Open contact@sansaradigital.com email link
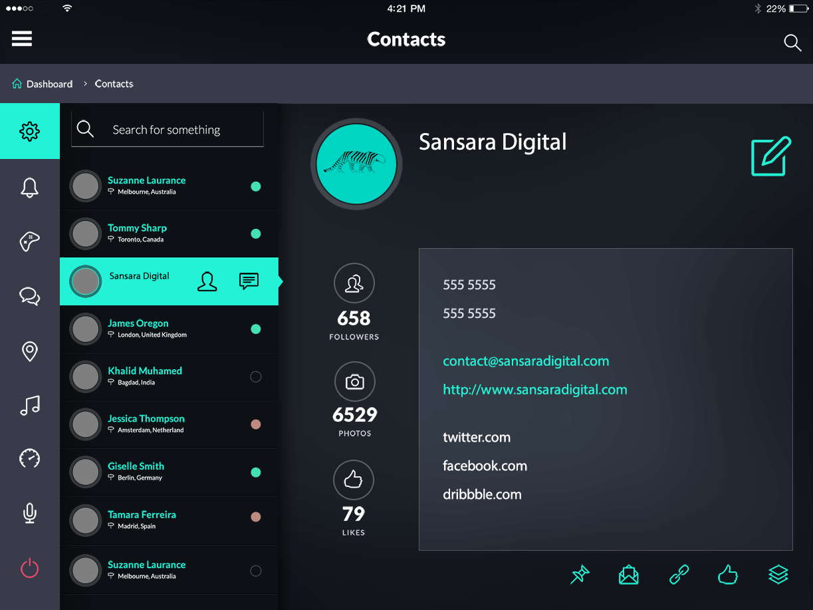 click(x=526, y=361)
